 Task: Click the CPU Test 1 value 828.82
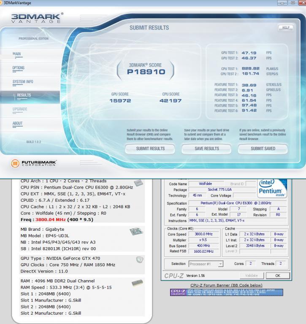[x=250, y=69]
